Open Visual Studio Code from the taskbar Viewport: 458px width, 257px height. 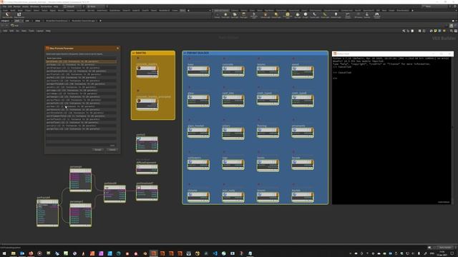point(215,253)
